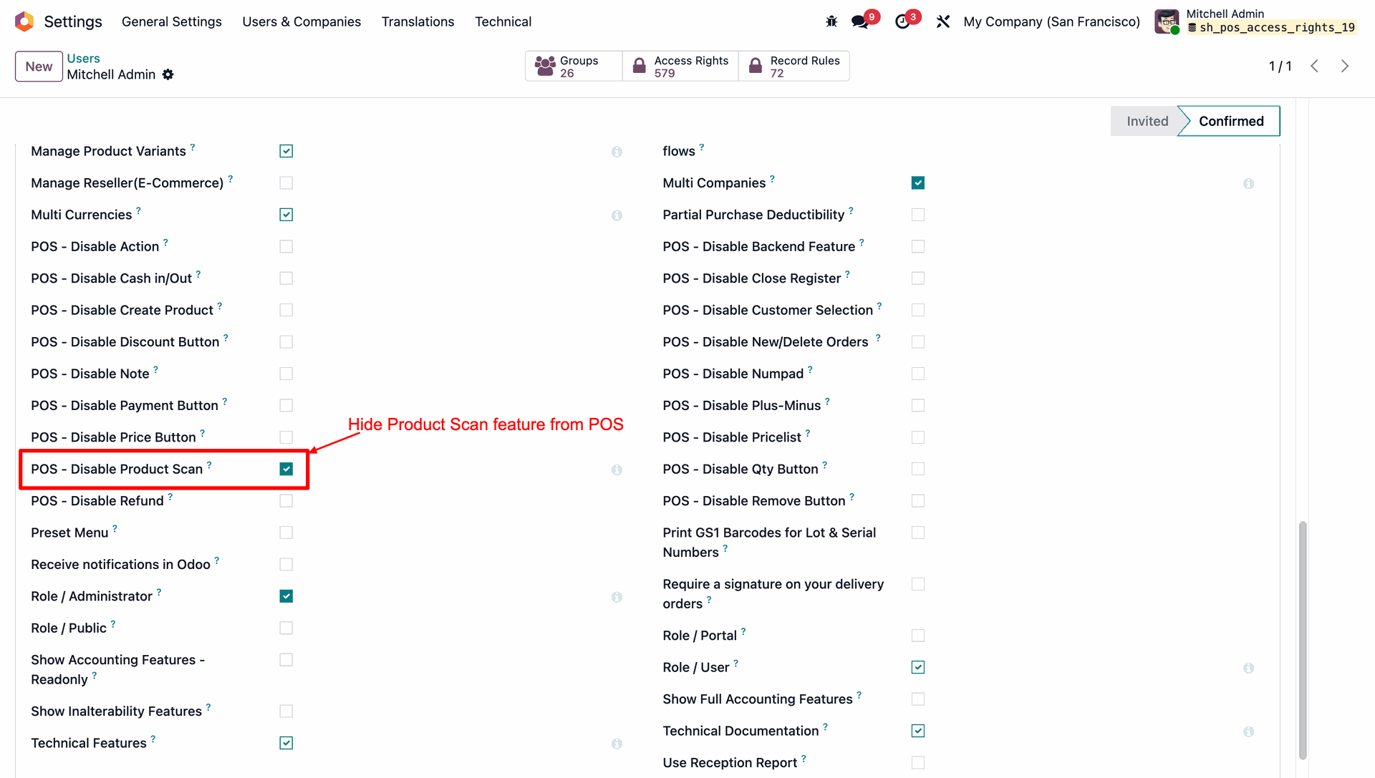Open the debug bug icon menu

tap(831, 21)
